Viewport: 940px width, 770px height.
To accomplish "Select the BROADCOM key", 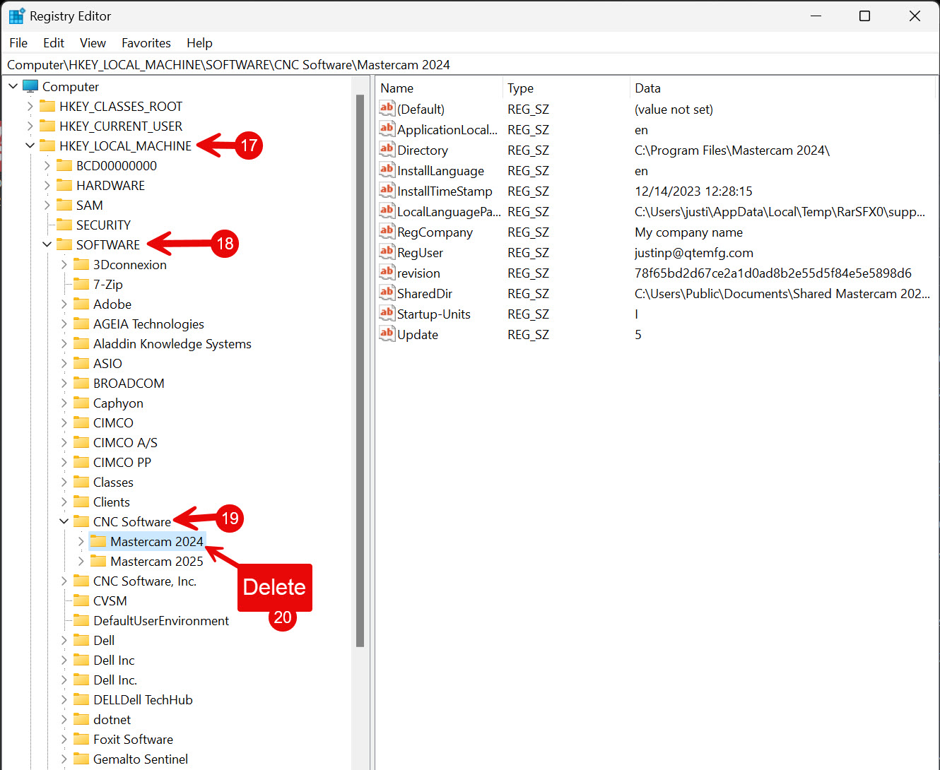I will point(129,383).
